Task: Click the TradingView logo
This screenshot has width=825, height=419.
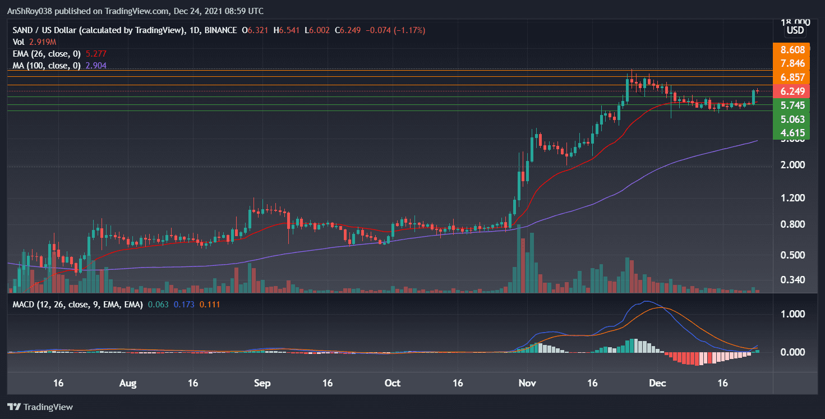Action: pos(42,407)
